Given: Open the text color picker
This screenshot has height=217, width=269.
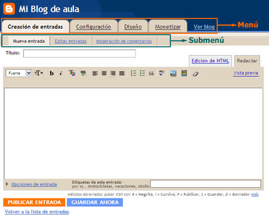Looking at the screenshot, I should (72, 73).
